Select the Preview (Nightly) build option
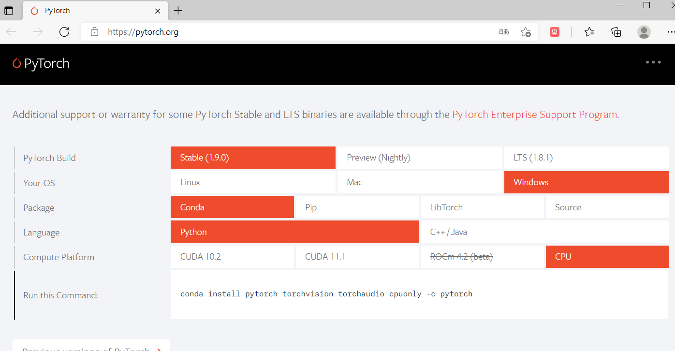Screen dimensions: 675x351 pos(419,157)
